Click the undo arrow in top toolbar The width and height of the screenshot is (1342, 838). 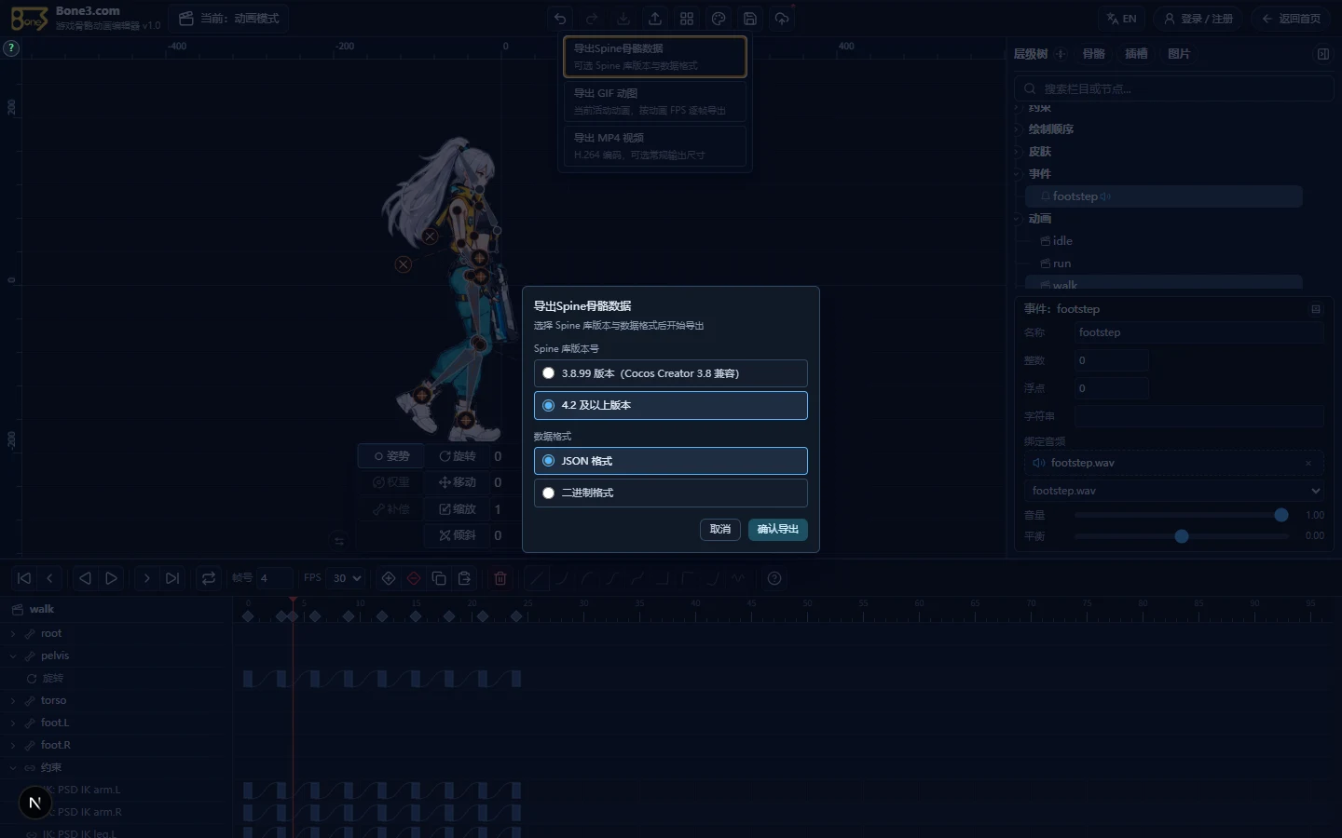pyautogui.click(x=560, y=19)
